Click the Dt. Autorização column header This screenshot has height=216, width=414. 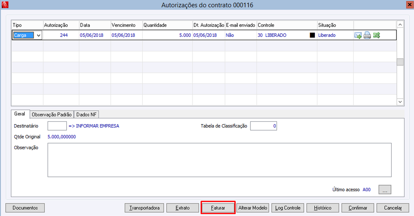(x=208, y=25)
